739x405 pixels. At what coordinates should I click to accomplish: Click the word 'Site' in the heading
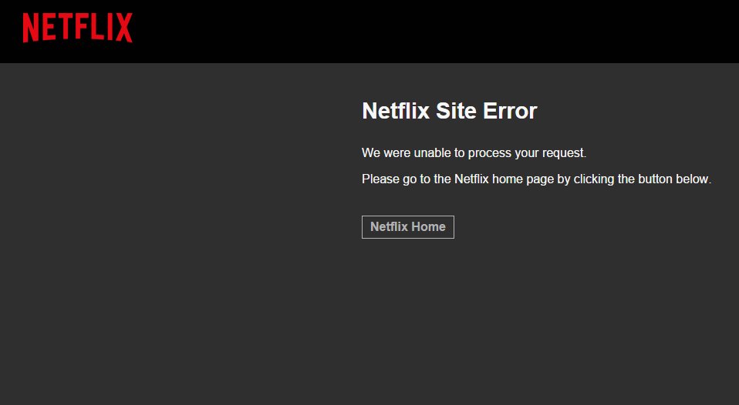coord(456,111)
